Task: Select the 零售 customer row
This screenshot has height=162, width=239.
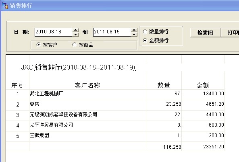Action: (x=115, y=105)
